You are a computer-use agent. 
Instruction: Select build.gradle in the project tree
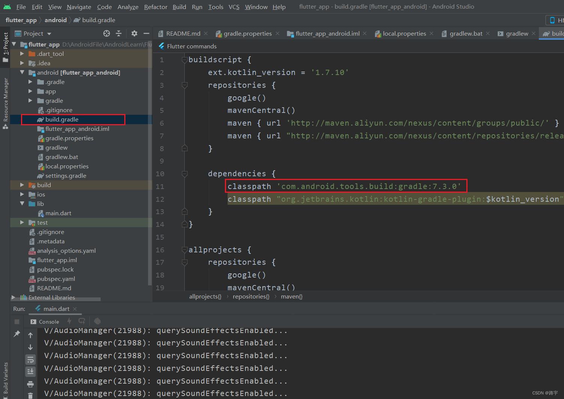[x=81, y=119]
